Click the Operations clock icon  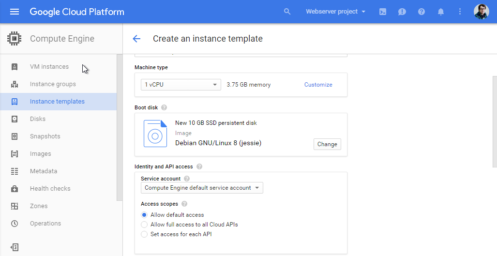pyautogui.click(x=14, y=224)
